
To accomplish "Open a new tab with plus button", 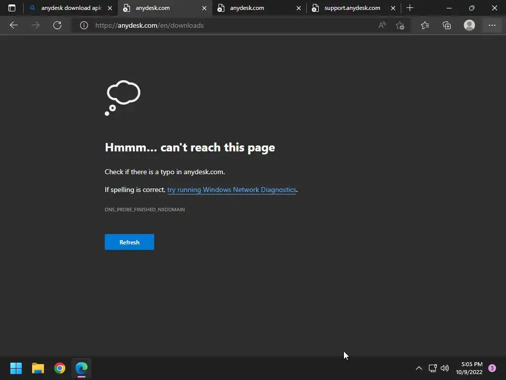I will tap(410, 8).
